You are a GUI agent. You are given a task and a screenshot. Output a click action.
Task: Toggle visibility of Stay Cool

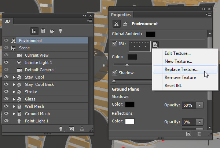[6, 77]
